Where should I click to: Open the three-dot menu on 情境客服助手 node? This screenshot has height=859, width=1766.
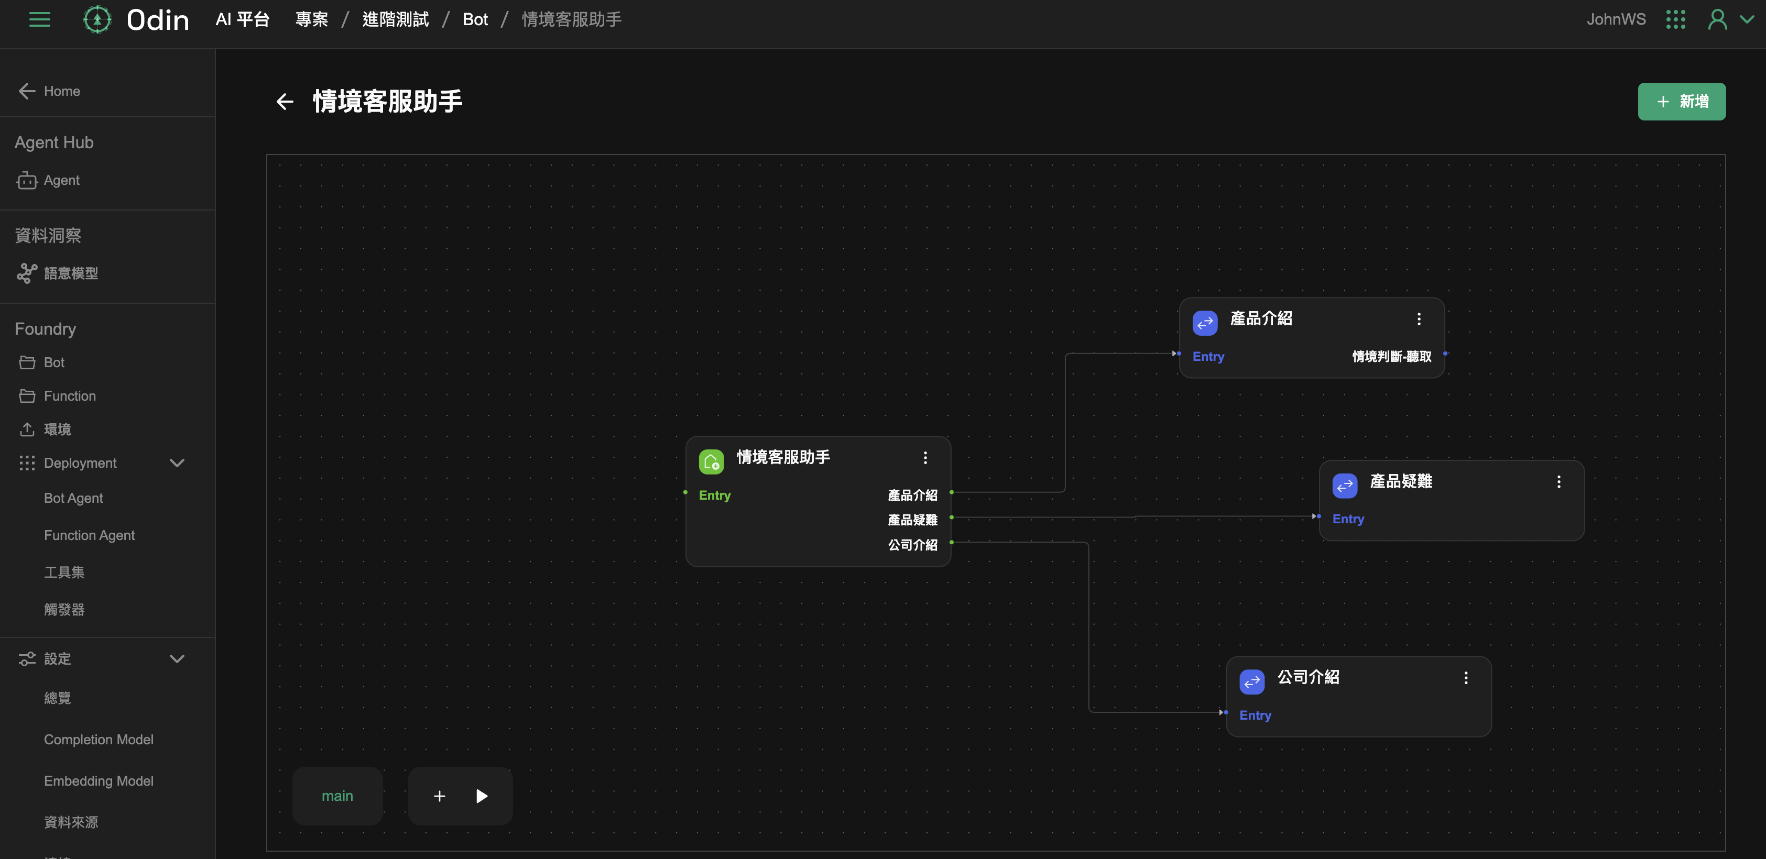point(925,458)
